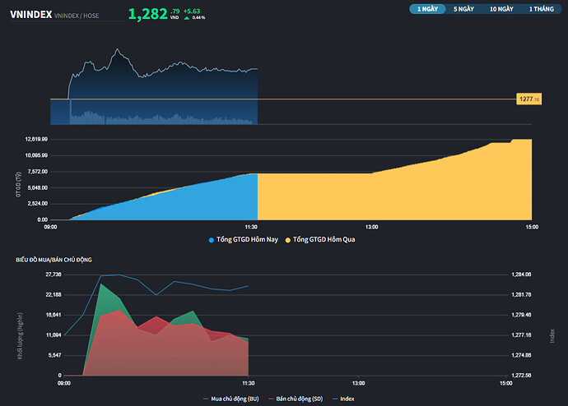
Task: Switch to the 1 NGÀY timeframe tab
Action: pos(428,9)
